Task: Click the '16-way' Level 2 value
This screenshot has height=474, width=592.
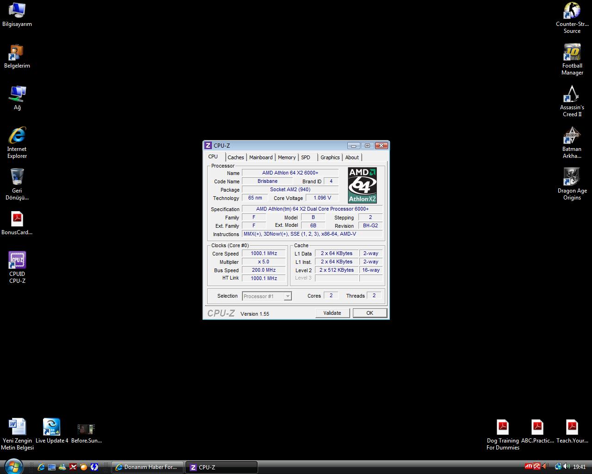Action: tap(371, 270)
